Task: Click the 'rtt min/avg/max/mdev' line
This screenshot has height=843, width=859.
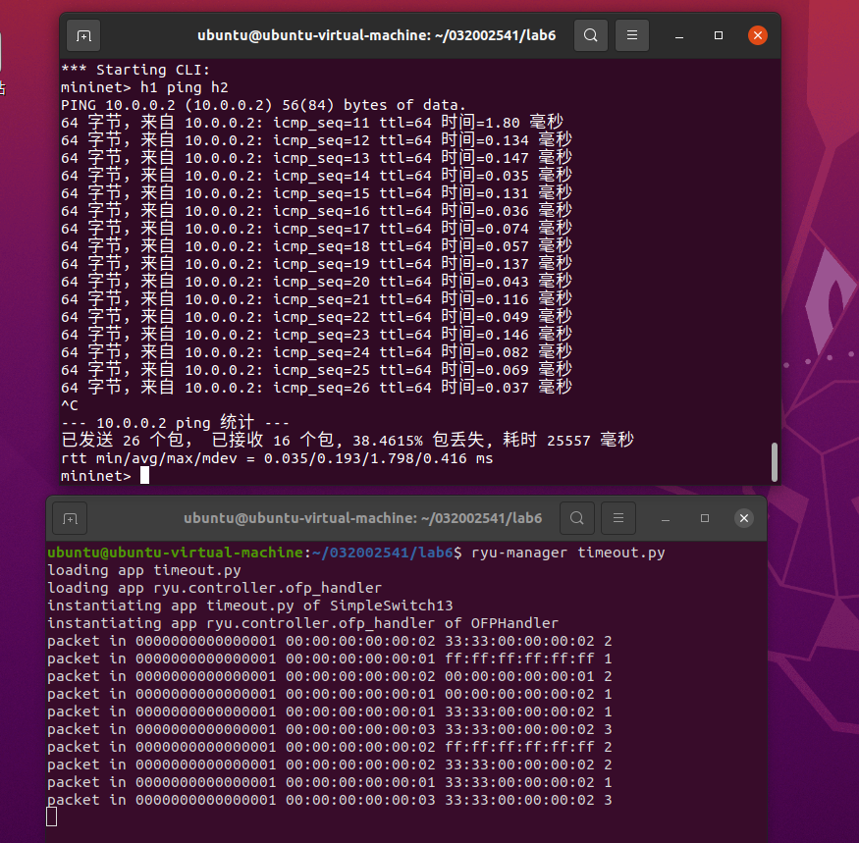Action: [x=277, y=458]
